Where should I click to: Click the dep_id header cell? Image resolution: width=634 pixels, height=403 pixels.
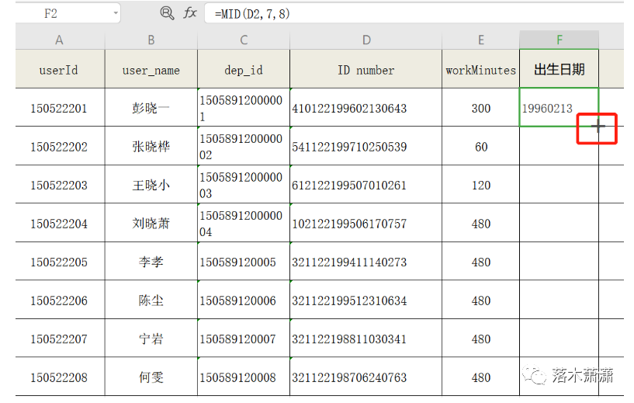[244, 69]
